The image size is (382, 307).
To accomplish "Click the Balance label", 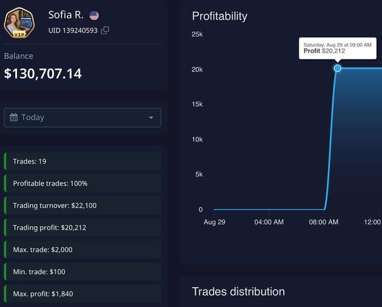I will [x=19, y=56].
